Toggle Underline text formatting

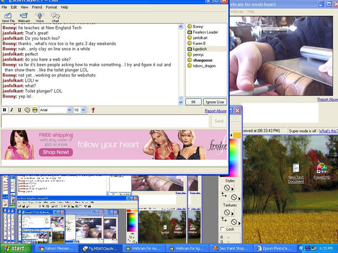(20, 110)
